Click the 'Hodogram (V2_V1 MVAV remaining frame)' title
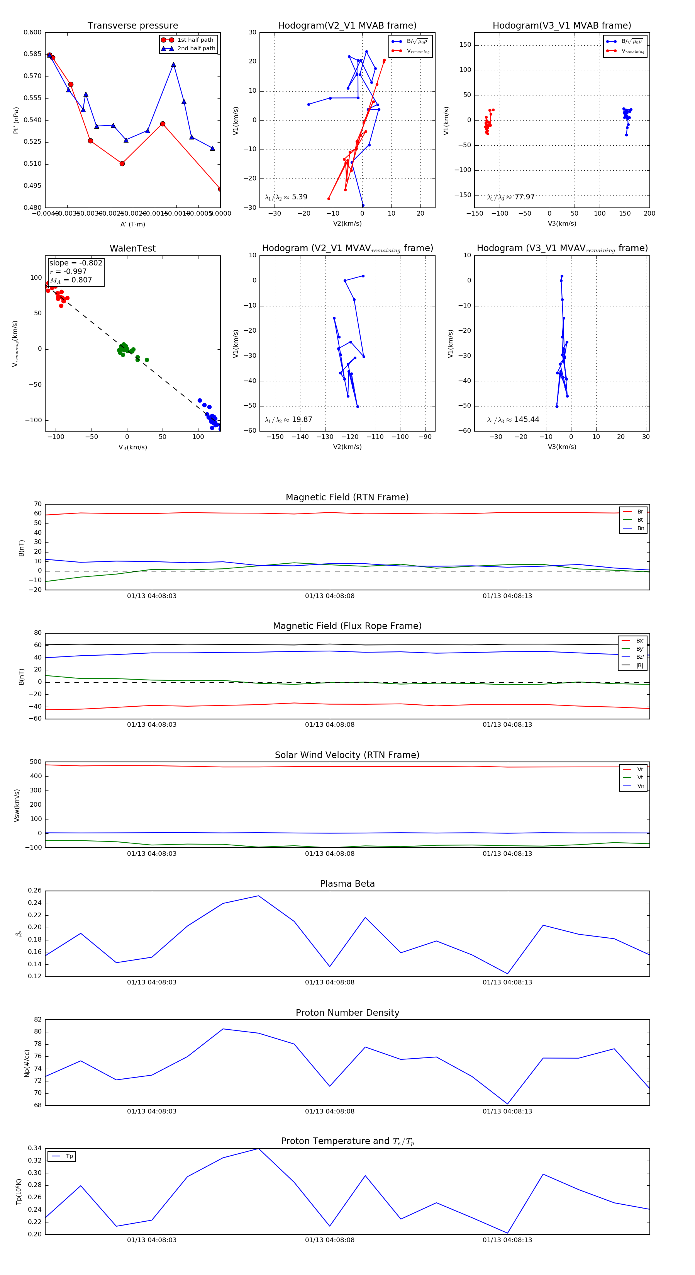 point(347,248)
